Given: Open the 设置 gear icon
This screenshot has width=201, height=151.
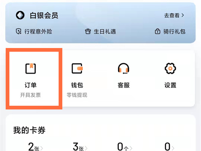Looking at the screenshot, I should pos(170,68).
